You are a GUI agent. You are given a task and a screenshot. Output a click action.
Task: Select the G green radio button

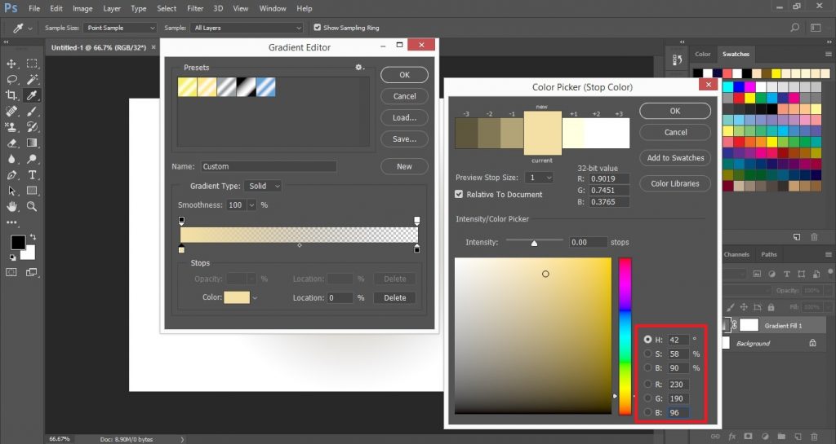point(647,398)
